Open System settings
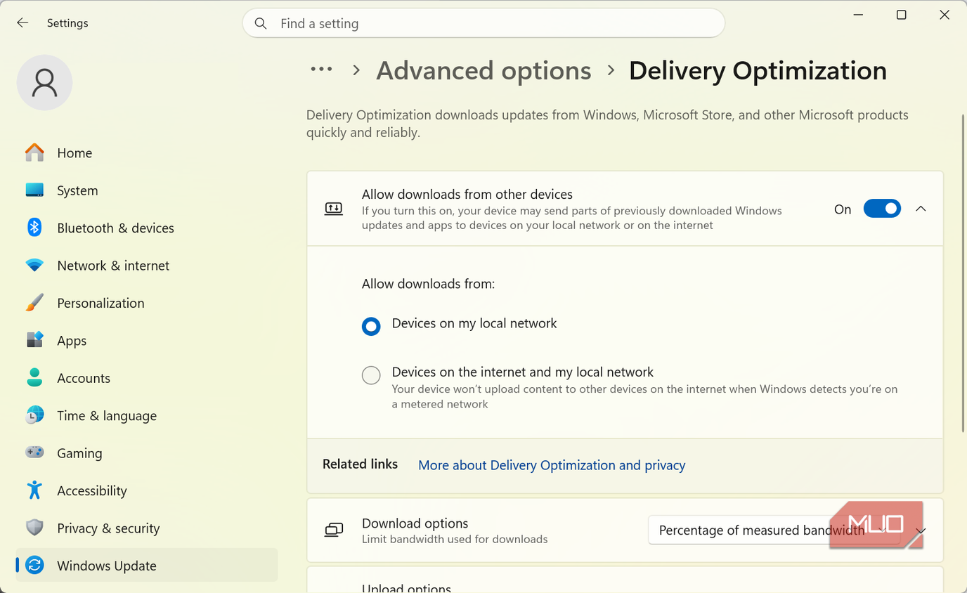This screenshot has height=593, width=967. (147, 190)
